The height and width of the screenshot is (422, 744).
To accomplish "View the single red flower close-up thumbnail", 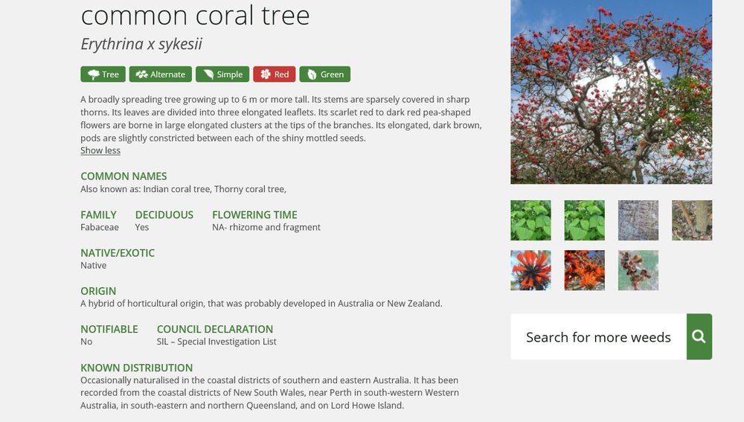I will tap(531, 270).
